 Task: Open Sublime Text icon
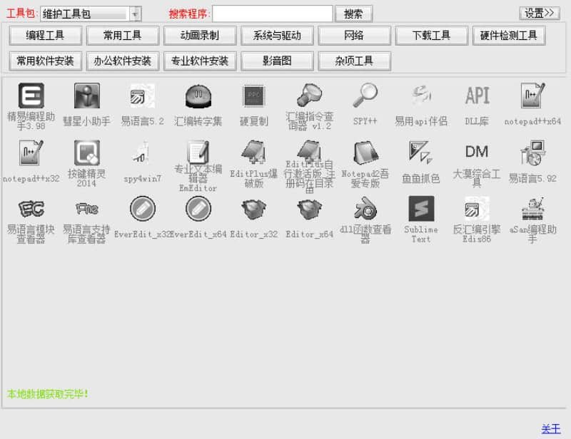coord(421,209)
